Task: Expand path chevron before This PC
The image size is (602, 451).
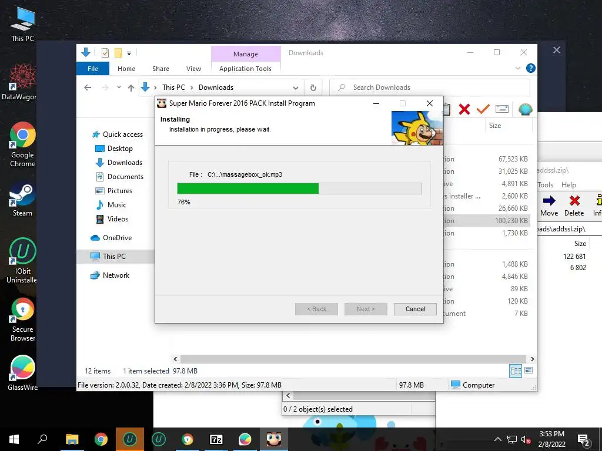Action: 155,88
